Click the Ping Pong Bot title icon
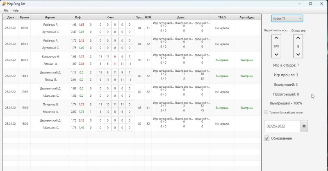This screenshot has height=171, width=328. point(3,3)
